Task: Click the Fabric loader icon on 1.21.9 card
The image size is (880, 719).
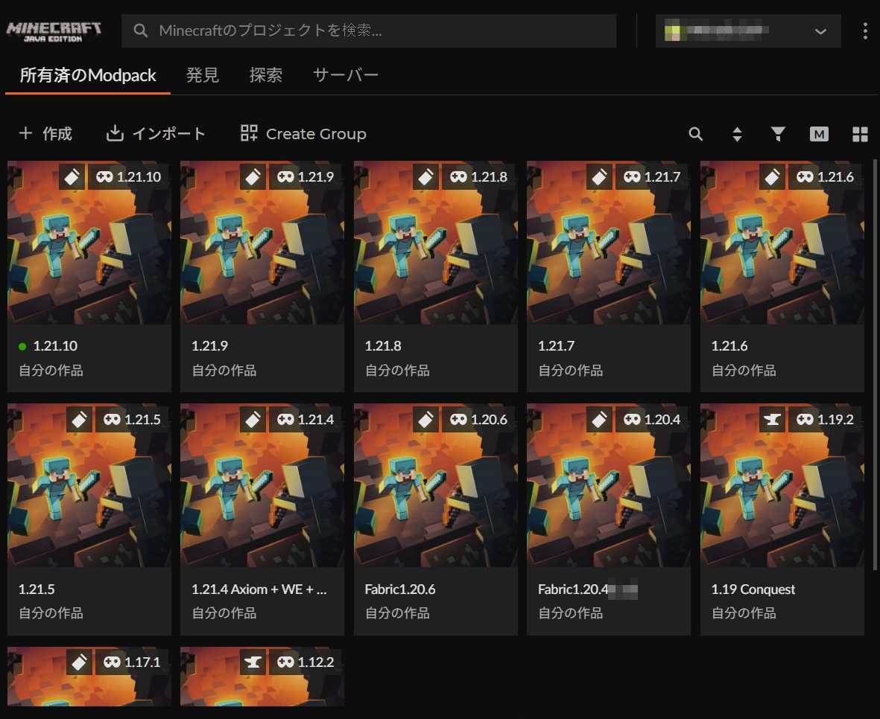Action: coord(253,177)
